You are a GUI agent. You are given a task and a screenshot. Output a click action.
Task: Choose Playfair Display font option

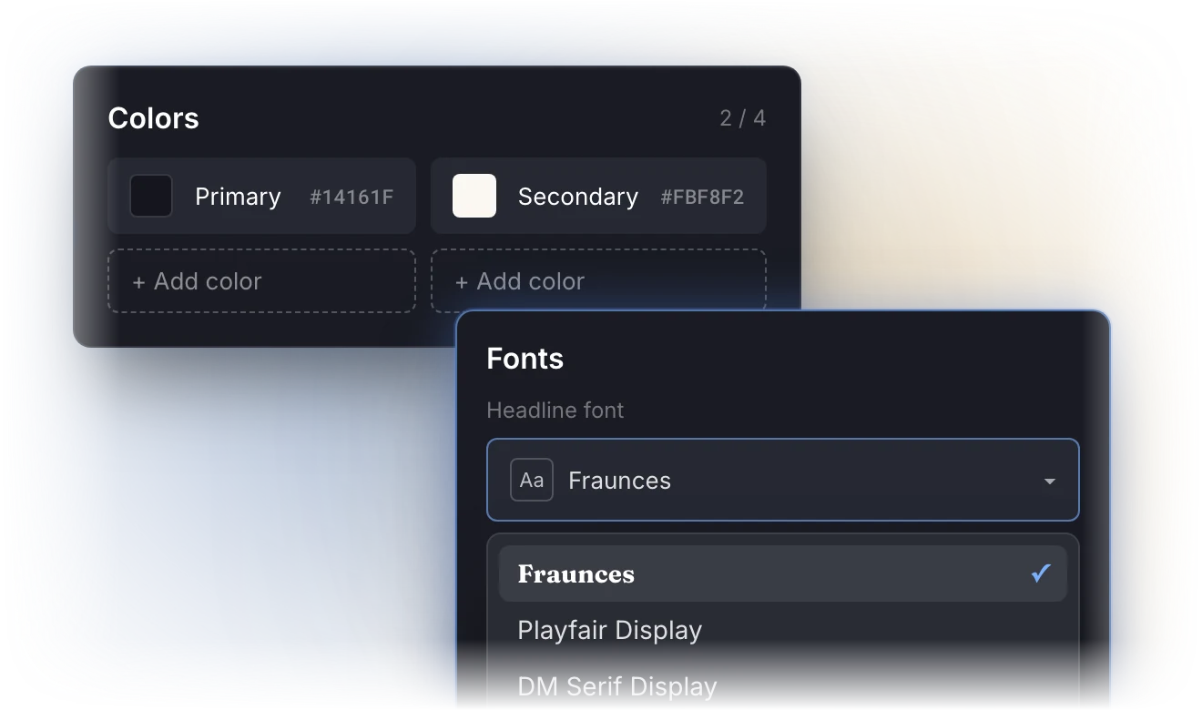(x=783, y=630)
